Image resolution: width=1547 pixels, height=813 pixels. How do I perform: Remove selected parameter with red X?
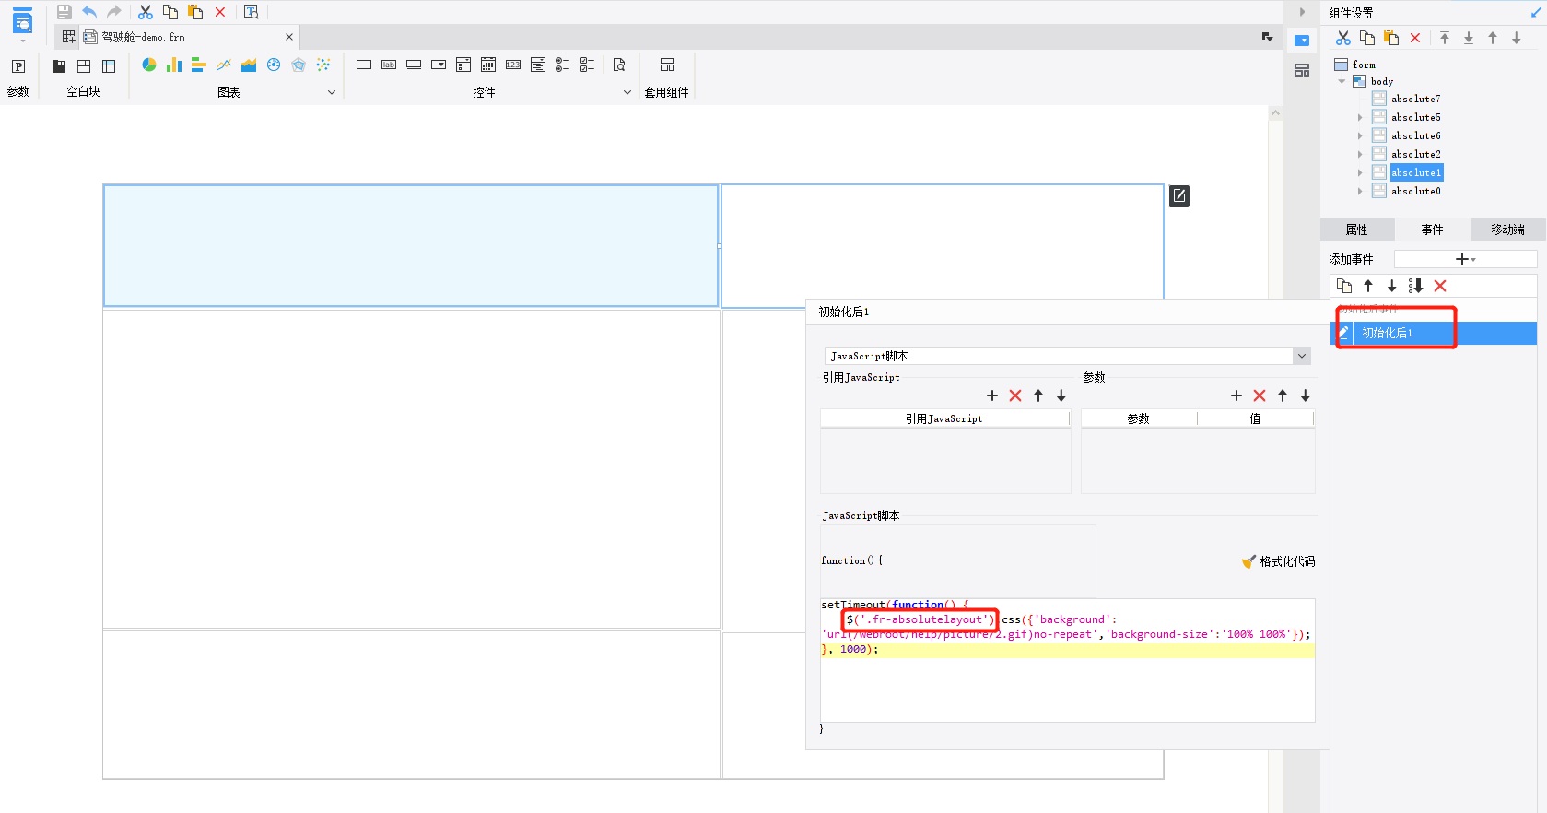click(x=1260, y=395)
